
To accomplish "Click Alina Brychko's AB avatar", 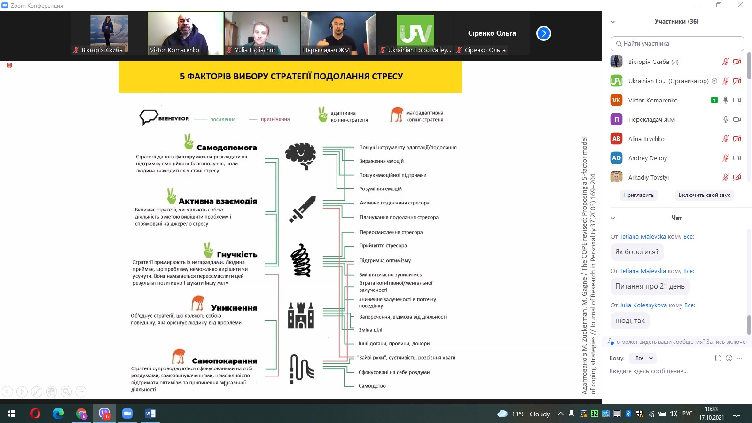I will (616, 139).
